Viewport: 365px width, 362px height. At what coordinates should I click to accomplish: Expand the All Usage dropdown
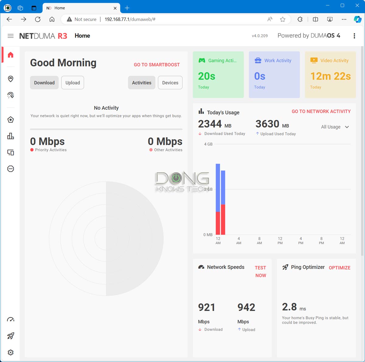[x=335, y=127]
